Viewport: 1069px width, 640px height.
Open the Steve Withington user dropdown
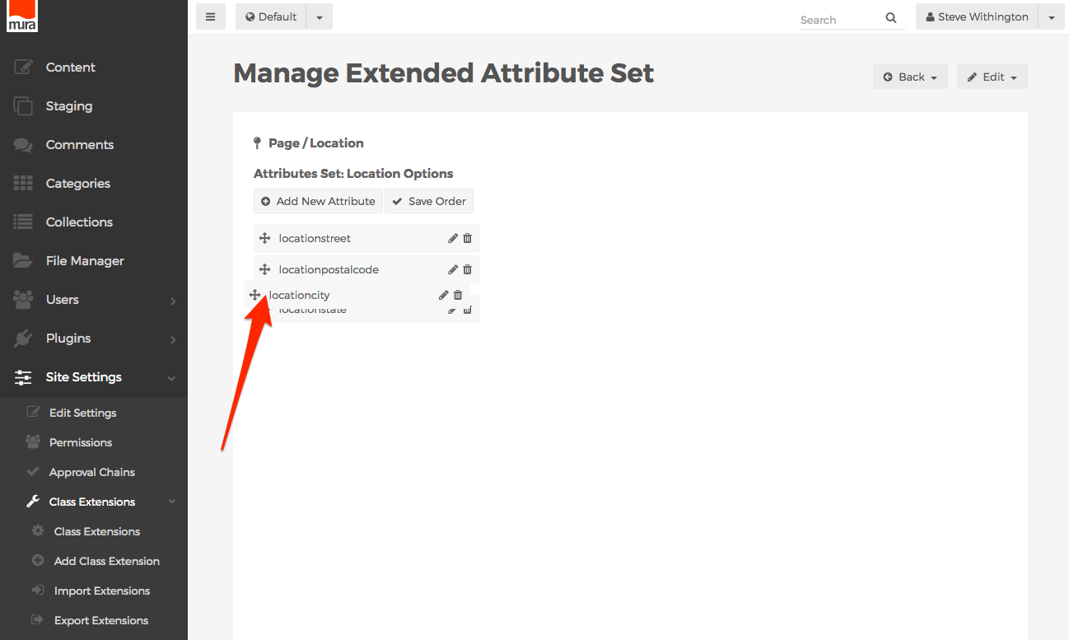point(1051,16)
